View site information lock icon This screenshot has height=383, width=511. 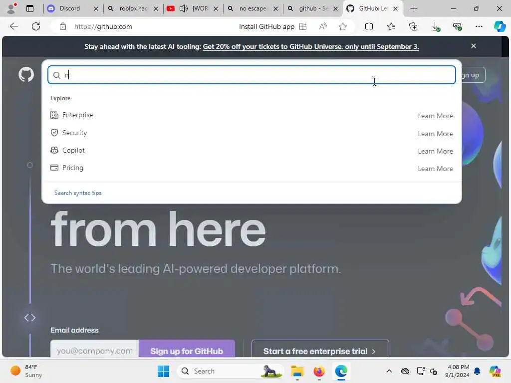[63, 26]
